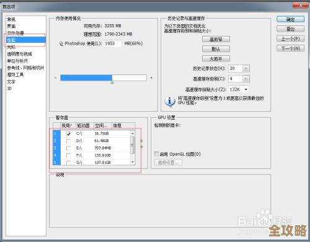This screenshot has width=310, height=242.
Task: Click the 空闲 column header
Action: (x=103, y=125)
